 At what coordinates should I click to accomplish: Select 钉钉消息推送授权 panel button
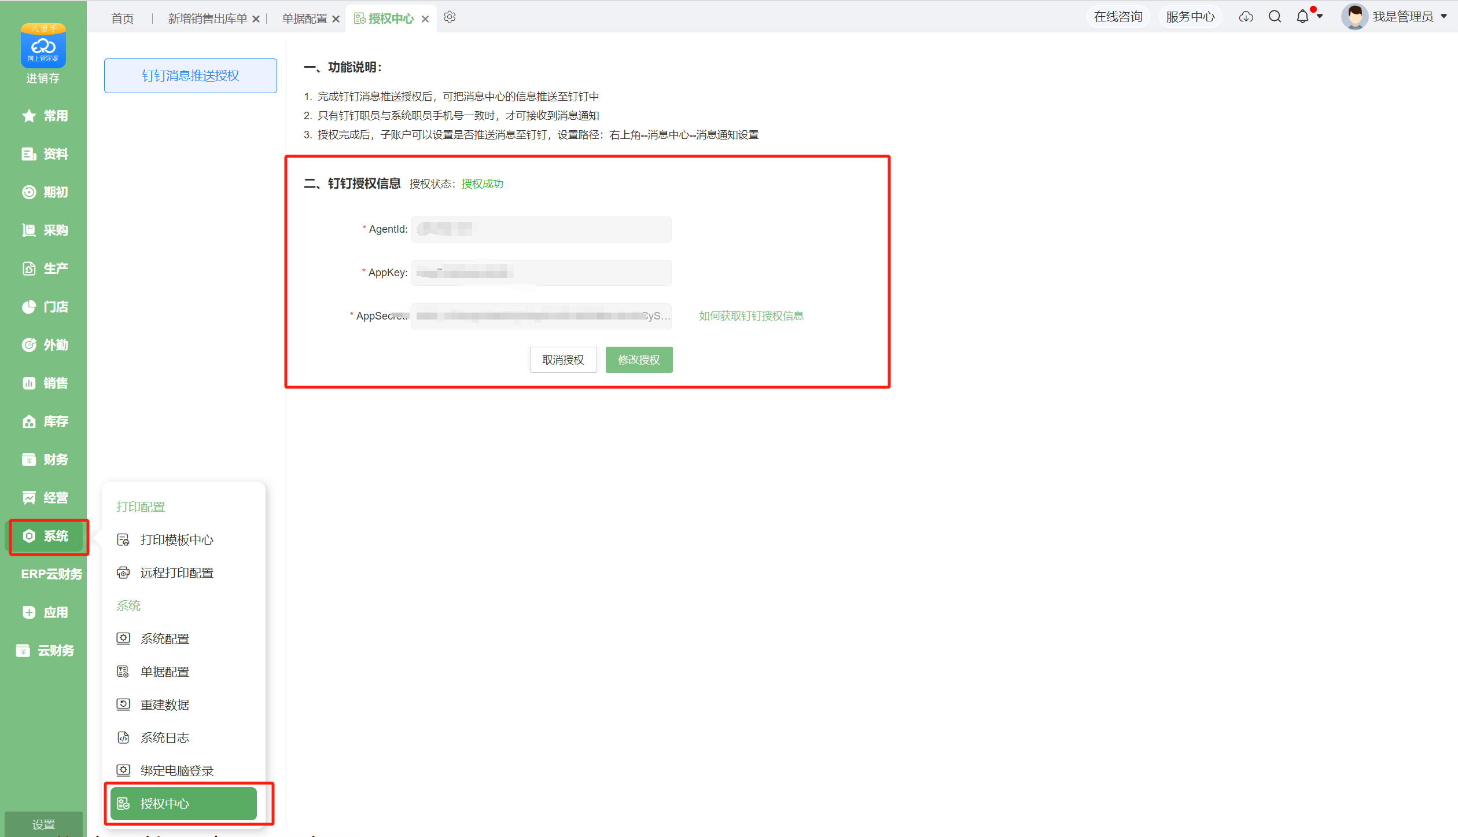click(190, 76)
